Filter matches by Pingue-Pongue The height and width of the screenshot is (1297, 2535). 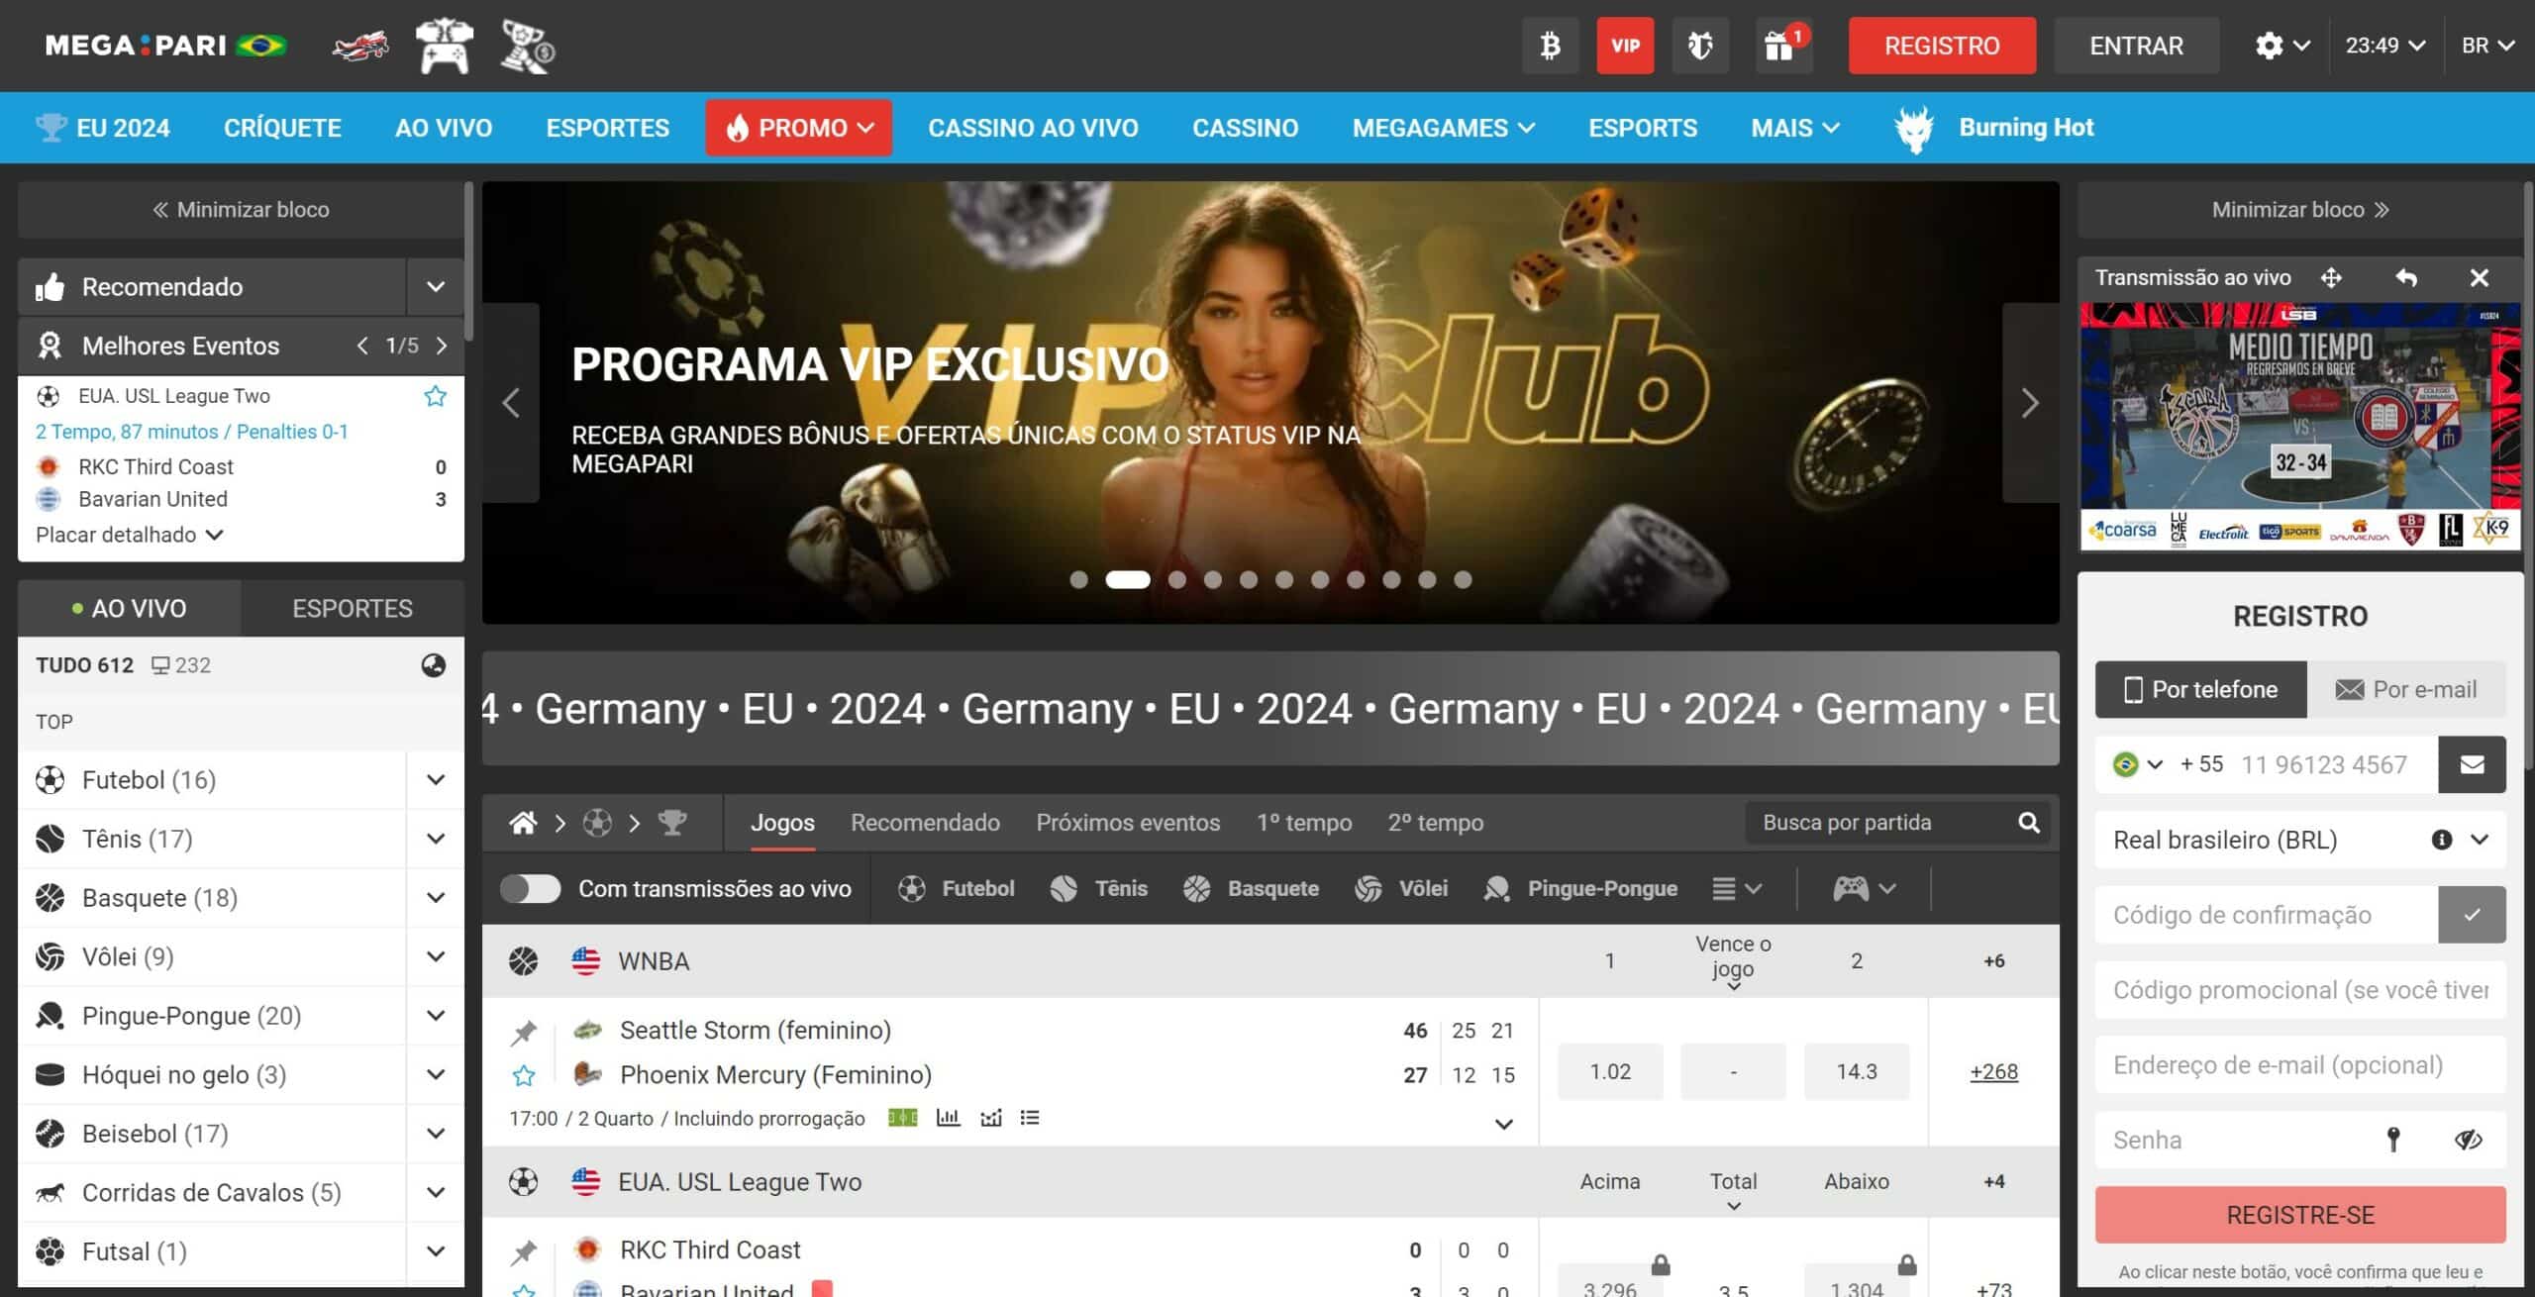(x=1580, y=889)
